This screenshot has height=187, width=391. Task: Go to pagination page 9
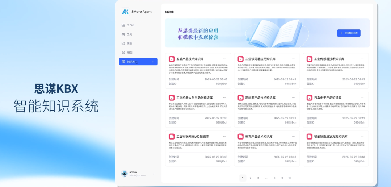click(x=282, y=178)
